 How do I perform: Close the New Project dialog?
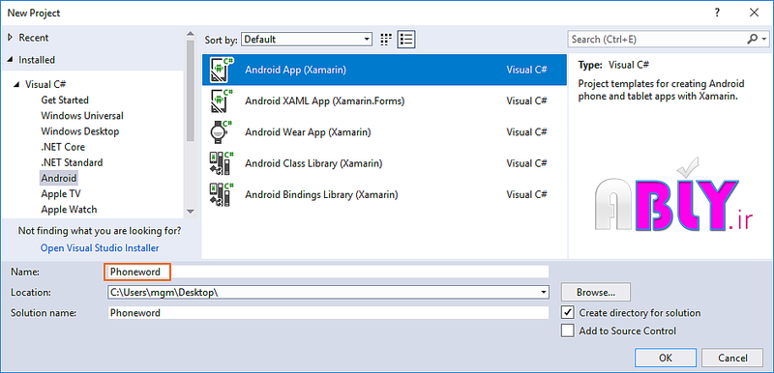pos(754,13)
